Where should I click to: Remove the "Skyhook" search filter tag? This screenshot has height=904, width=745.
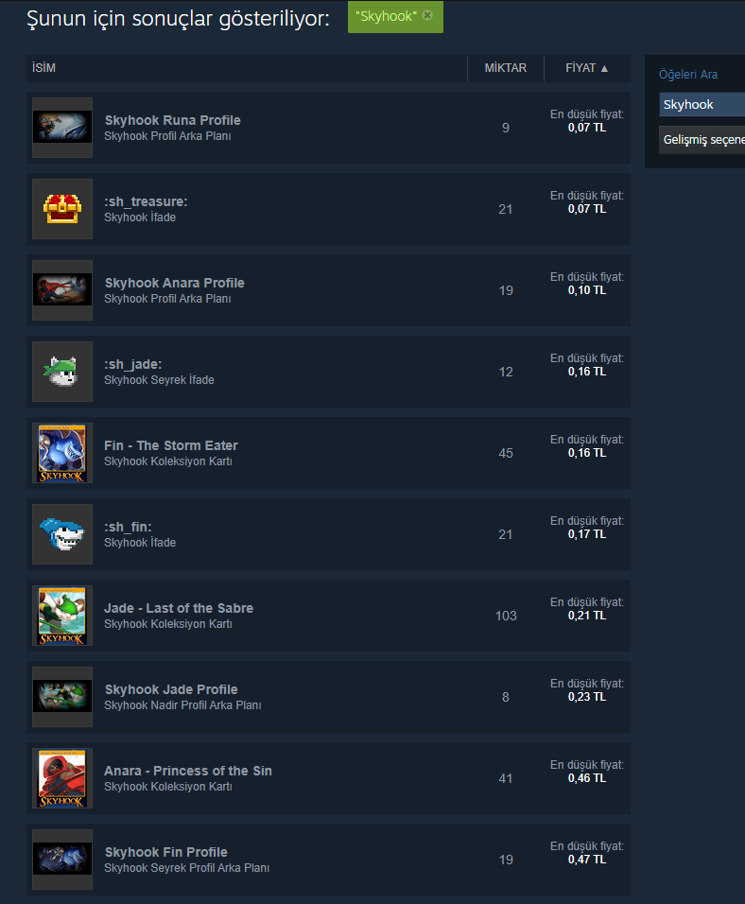(x=427, y=15)
